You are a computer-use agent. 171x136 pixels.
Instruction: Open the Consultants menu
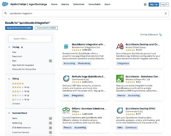tap(94, 4)
